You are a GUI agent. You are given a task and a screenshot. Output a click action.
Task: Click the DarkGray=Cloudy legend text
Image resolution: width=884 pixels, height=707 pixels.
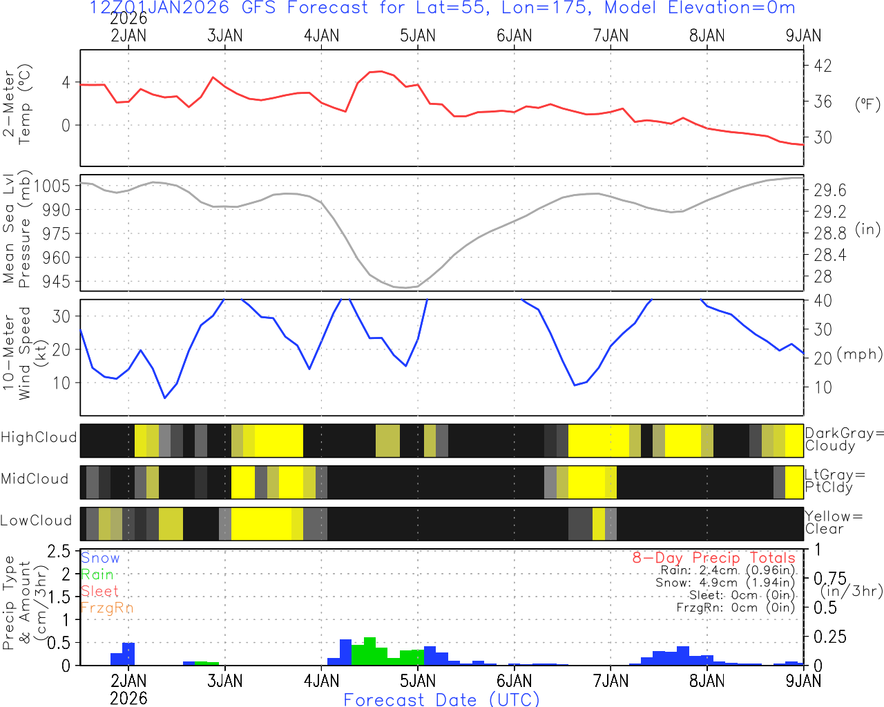844,439
